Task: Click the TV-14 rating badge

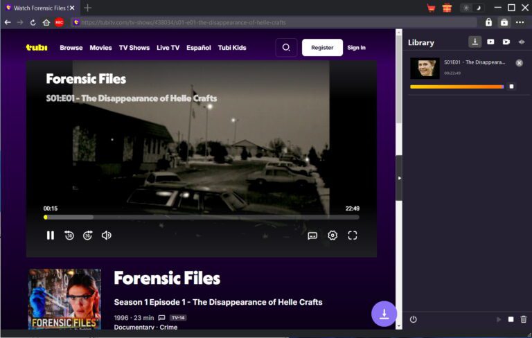Action: pyautogui.click(x=178, y=318)
